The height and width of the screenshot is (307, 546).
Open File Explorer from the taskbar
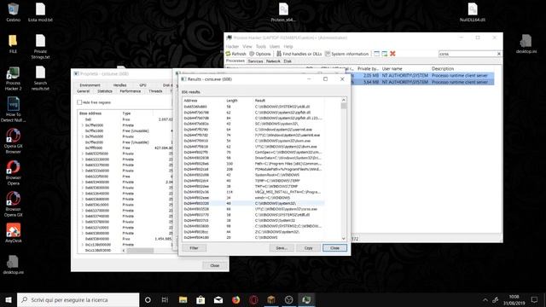click(183, 299)
